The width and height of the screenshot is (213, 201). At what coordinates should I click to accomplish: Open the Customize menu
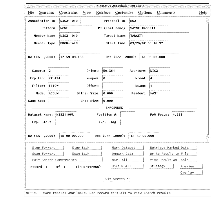point(124,13)
